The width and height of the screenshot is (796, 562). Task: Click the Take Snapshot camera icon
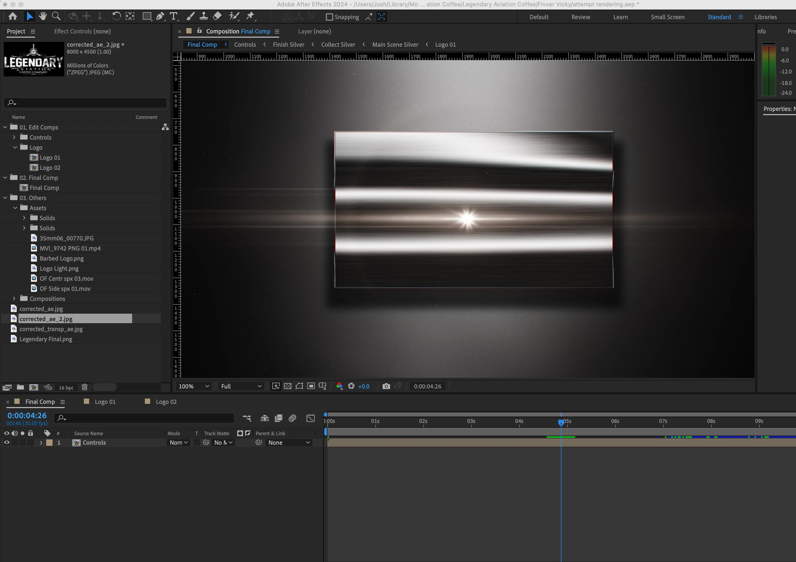click(x=386, y=386)
